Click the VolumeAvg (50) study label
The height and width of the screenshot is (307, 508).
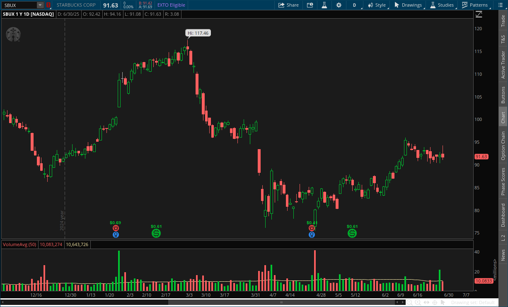(20, 244)
